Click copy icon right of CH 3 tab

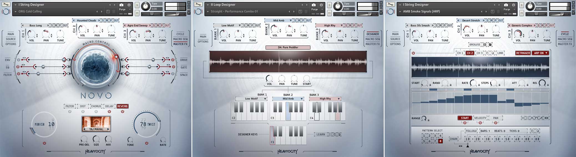(x=487, y=53)
